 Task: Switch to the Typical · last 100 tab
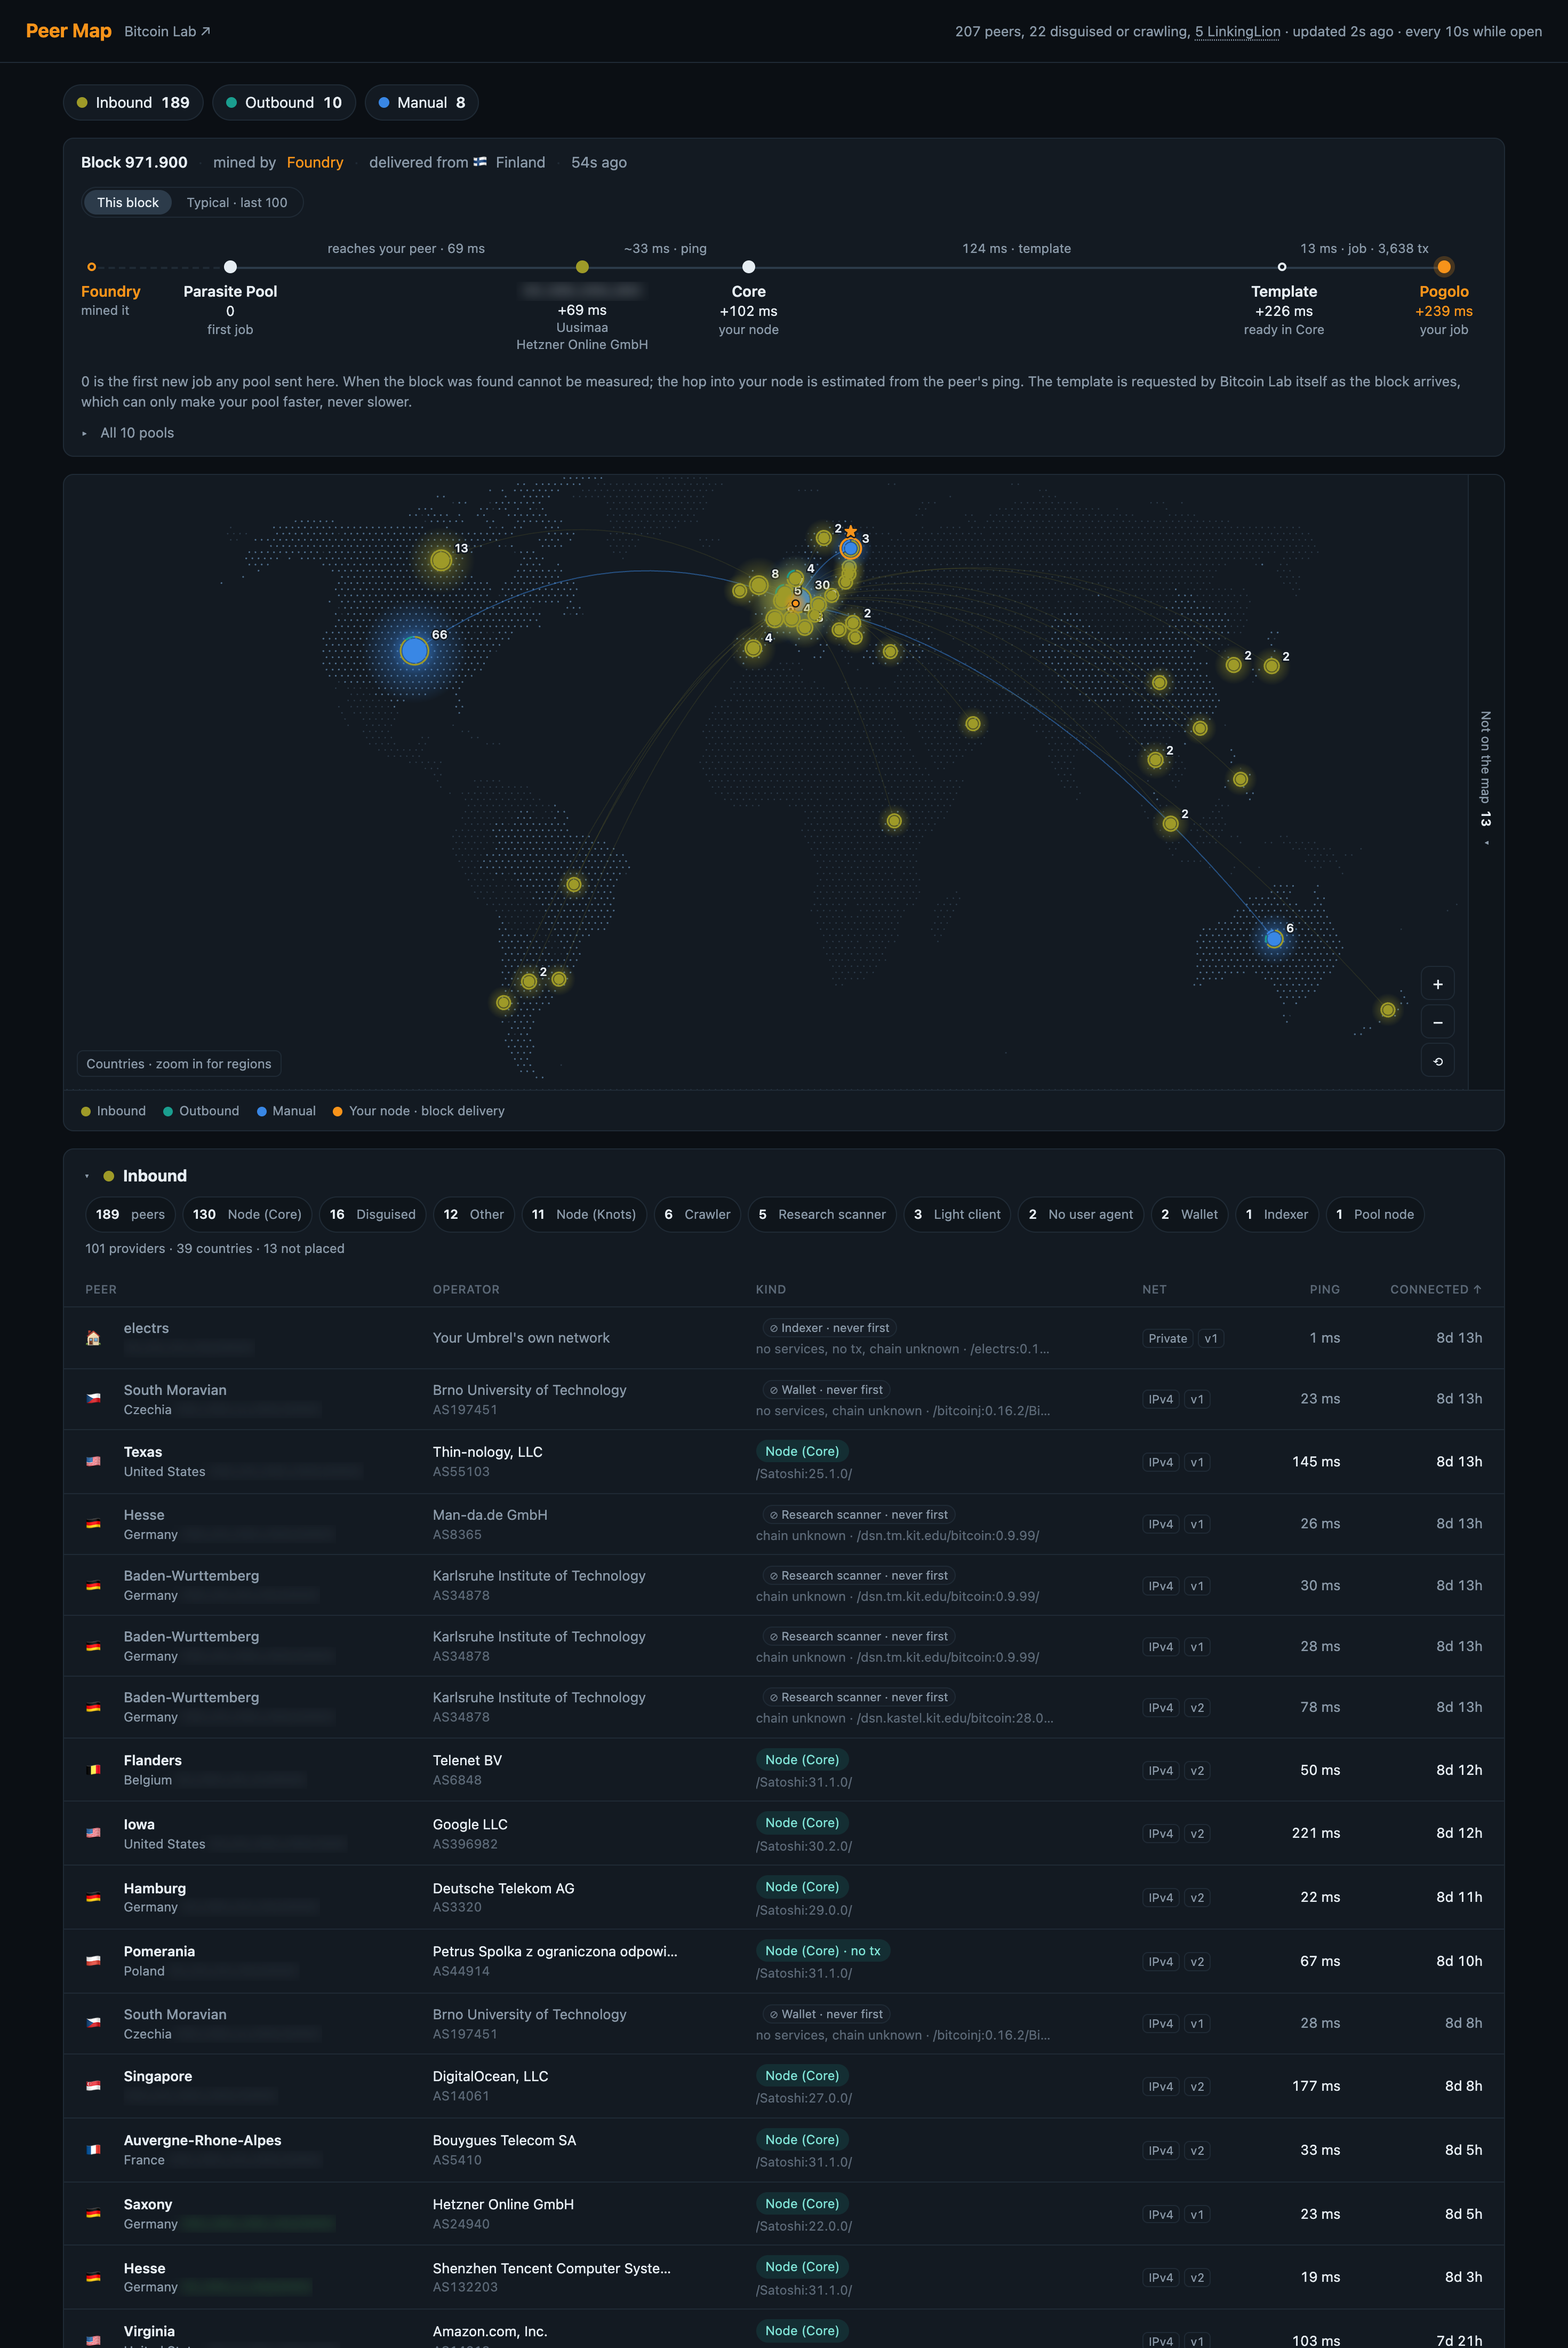pos(237,202)
